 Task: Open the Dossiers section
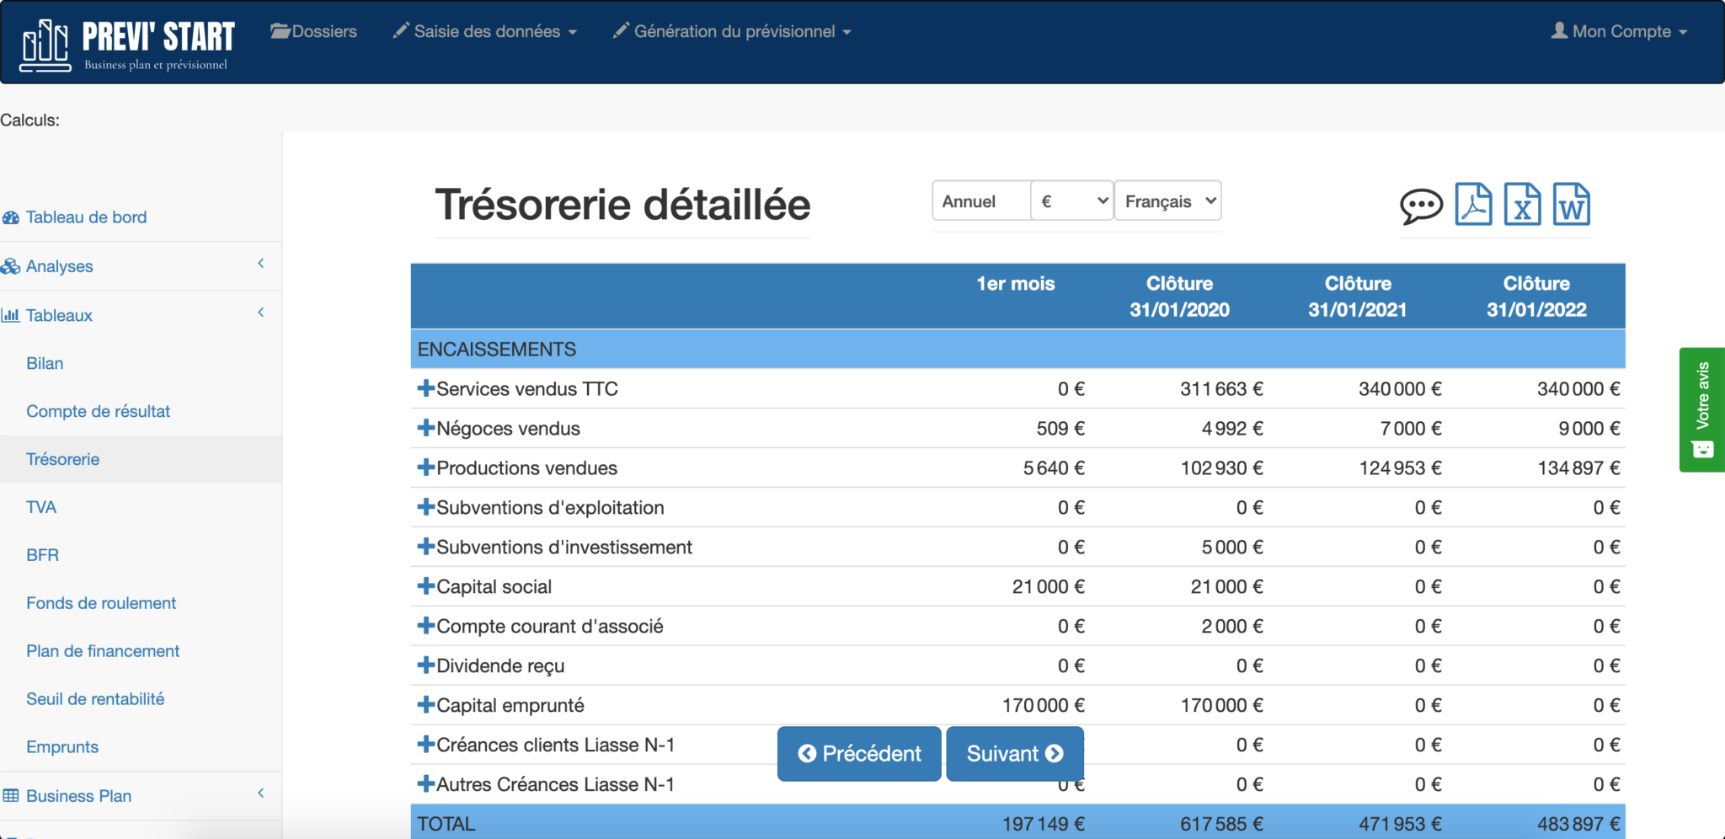313,31
